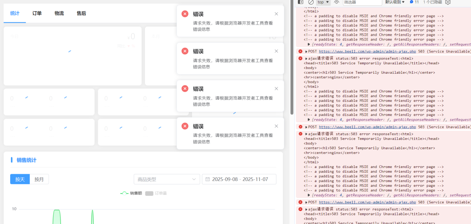Click the 1 个已隐藏 hidden messages link

[433, 3]
